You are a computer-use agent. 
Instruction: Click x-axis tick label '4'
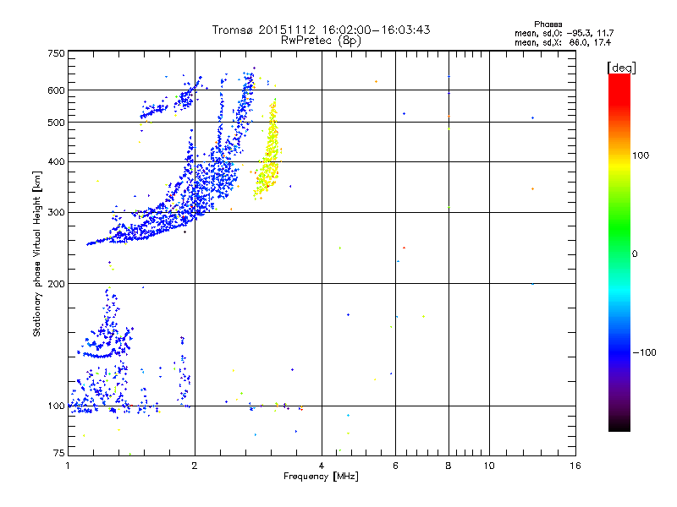pyautogui.click(x=322, y=466)
